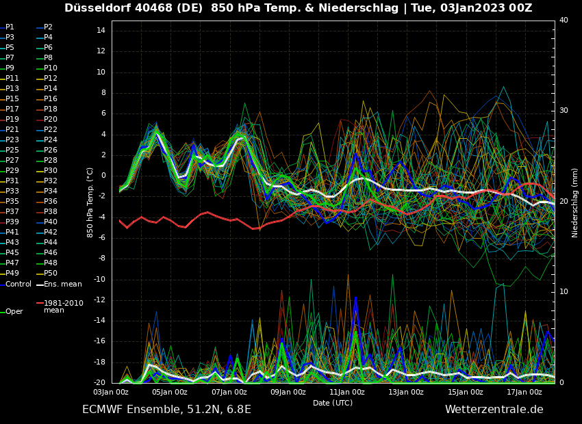Click the 17Jan 00z date tick

(524, 392)
